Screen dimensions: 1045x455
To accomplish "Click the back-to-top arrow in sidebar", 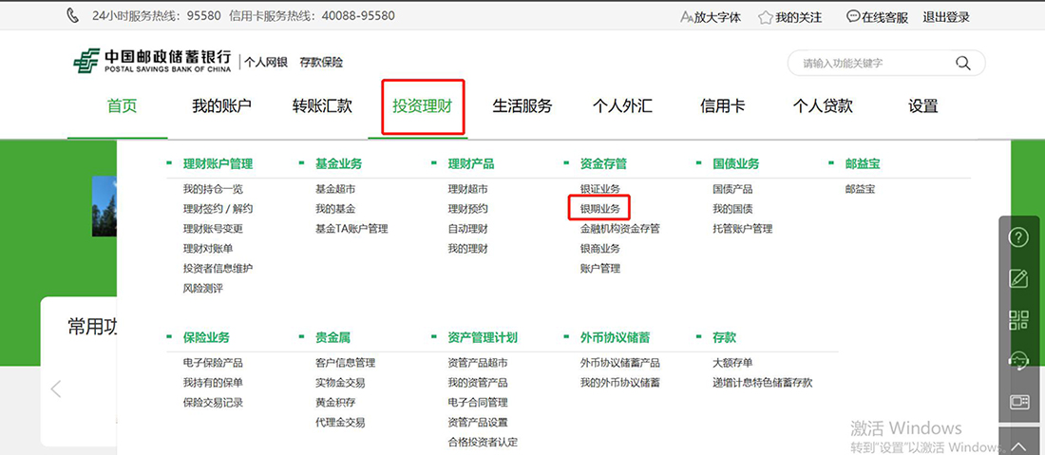I will (x=1018, y=445).
